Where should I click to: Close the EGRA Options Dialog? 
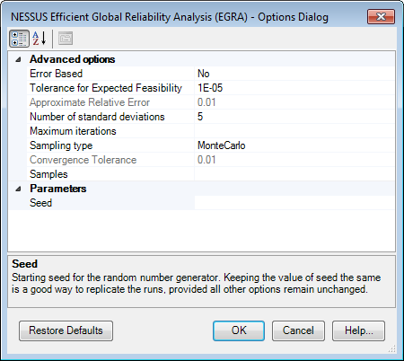tap(381, 17)
